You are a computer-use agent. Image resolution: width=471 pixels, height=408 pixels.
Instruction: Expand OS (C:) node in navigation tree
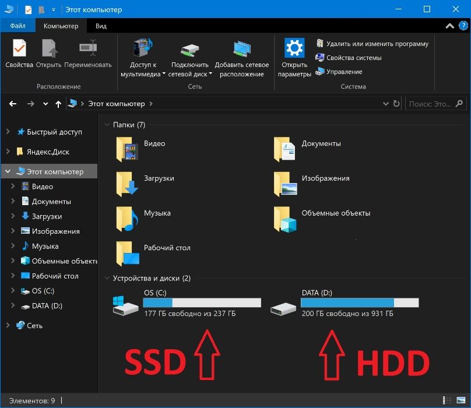point(13,290)
